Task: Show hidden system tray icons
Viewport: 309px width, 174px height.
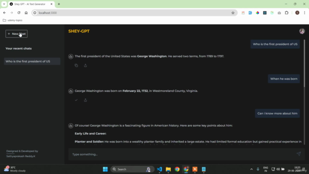Action: pos(252,169)
